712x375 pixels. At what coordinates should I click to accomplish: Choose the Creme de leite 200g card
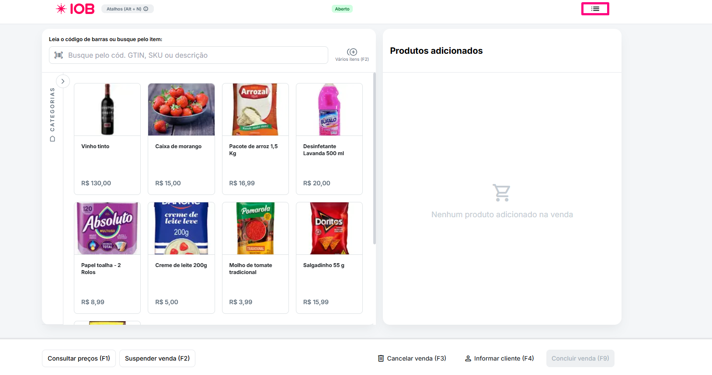coord(181,258)
